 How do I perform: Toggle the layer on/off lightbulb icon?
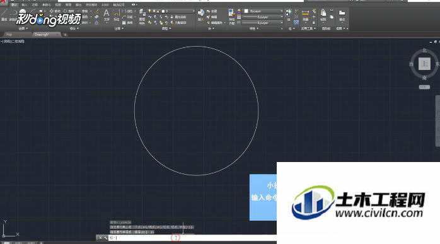tap(149, 11)
